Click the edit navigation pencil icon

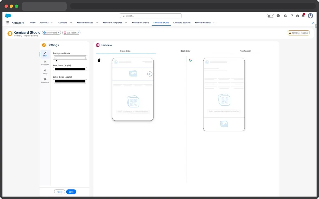tap(313, 23)
